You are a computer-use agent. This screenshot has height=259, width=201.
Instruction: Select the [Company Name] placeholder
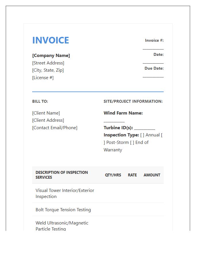(51, 56)
